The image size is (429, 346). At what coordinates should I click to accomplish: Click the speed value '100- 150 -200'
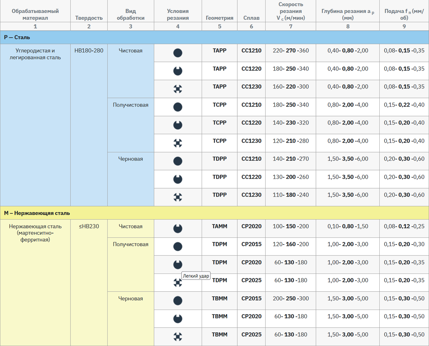291,226
